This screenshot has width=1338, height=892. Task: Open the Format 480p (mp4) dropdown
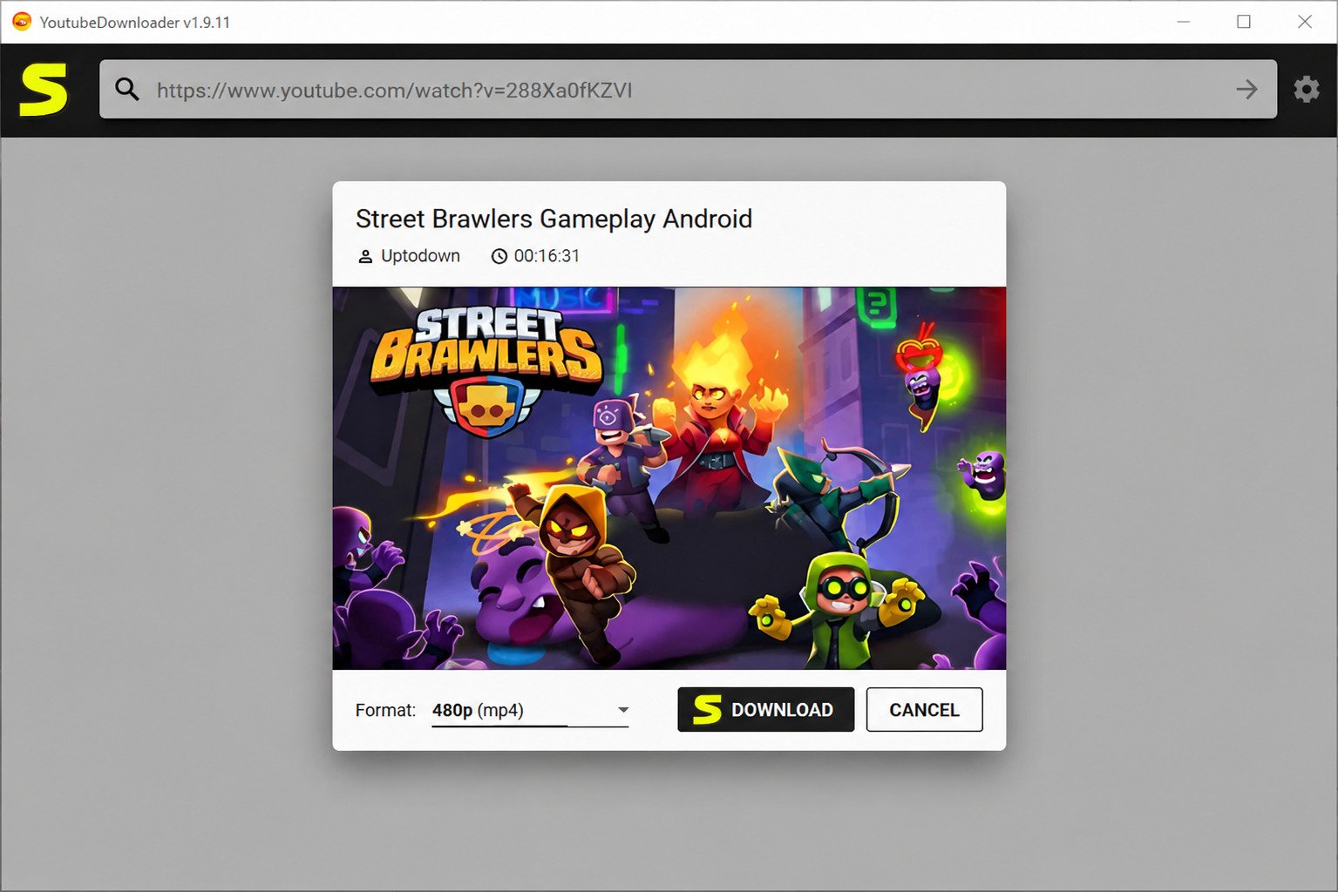(530, 710)
